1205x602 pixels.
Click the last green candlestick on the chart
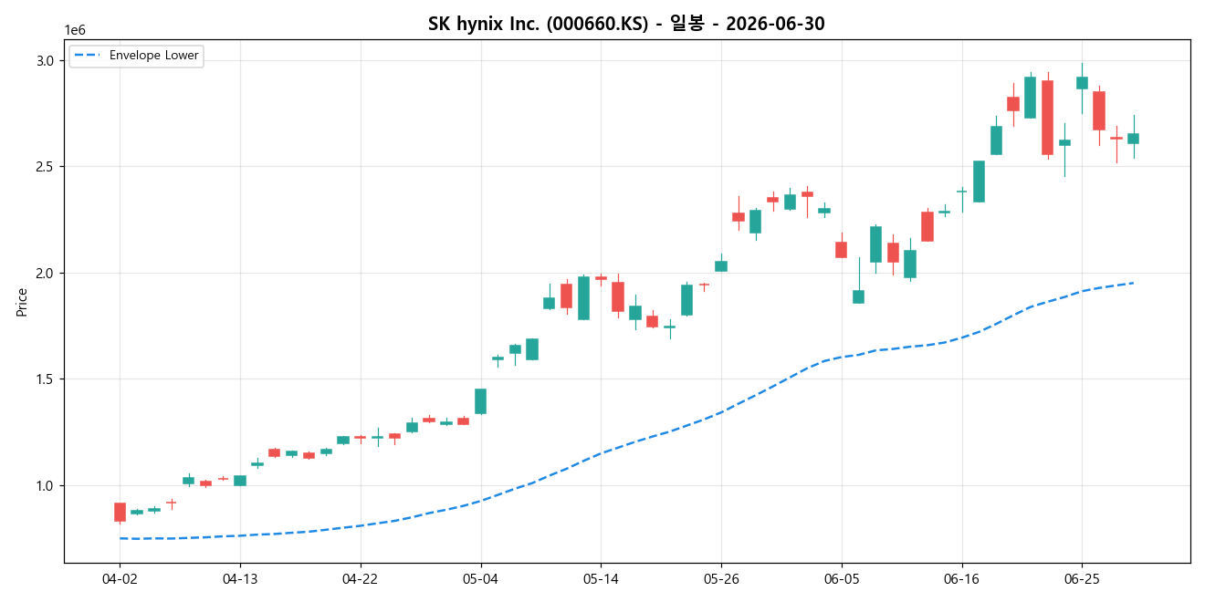pyautogui.click(x=1133, y=139)
